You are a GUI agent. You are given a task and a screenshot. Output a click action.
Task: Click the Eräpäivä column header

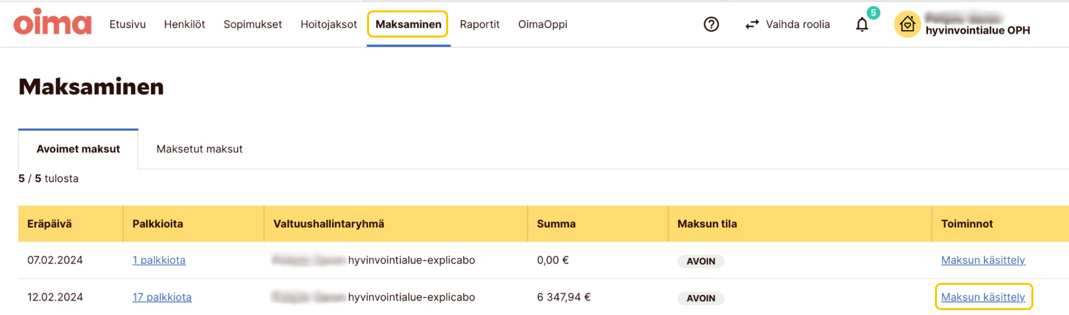[49, 224]
